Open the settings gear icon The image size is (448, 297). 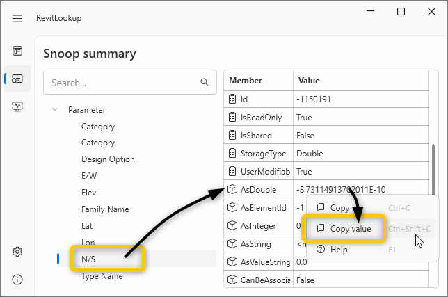[17, 252]
